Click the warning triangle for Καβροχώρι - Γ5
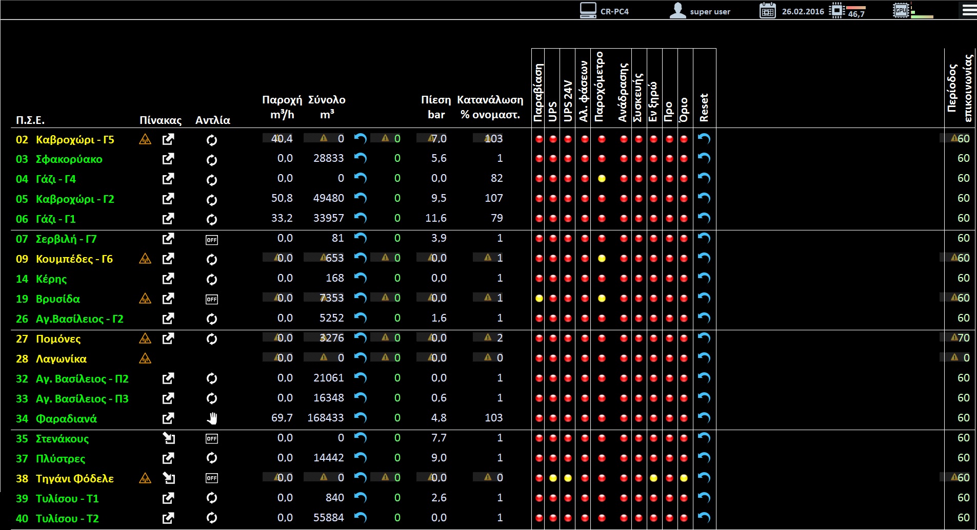The width and height of the screenshot is (977, 530). click(145, 139)
